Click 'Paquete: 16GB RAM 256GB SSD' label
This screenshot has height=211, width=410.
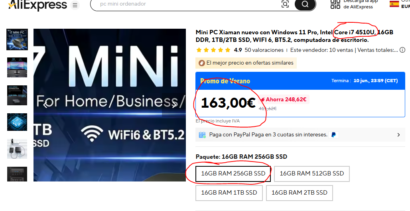point(241,157)
